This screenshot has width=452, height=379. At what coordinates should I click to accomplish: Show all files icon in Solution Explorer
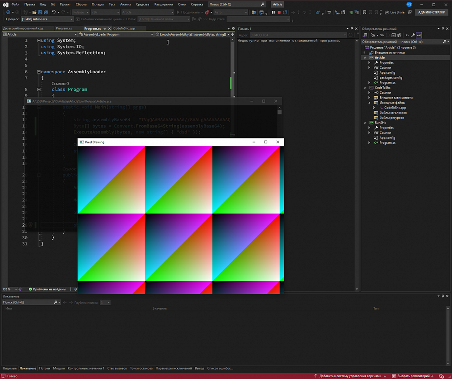point(399,35)
